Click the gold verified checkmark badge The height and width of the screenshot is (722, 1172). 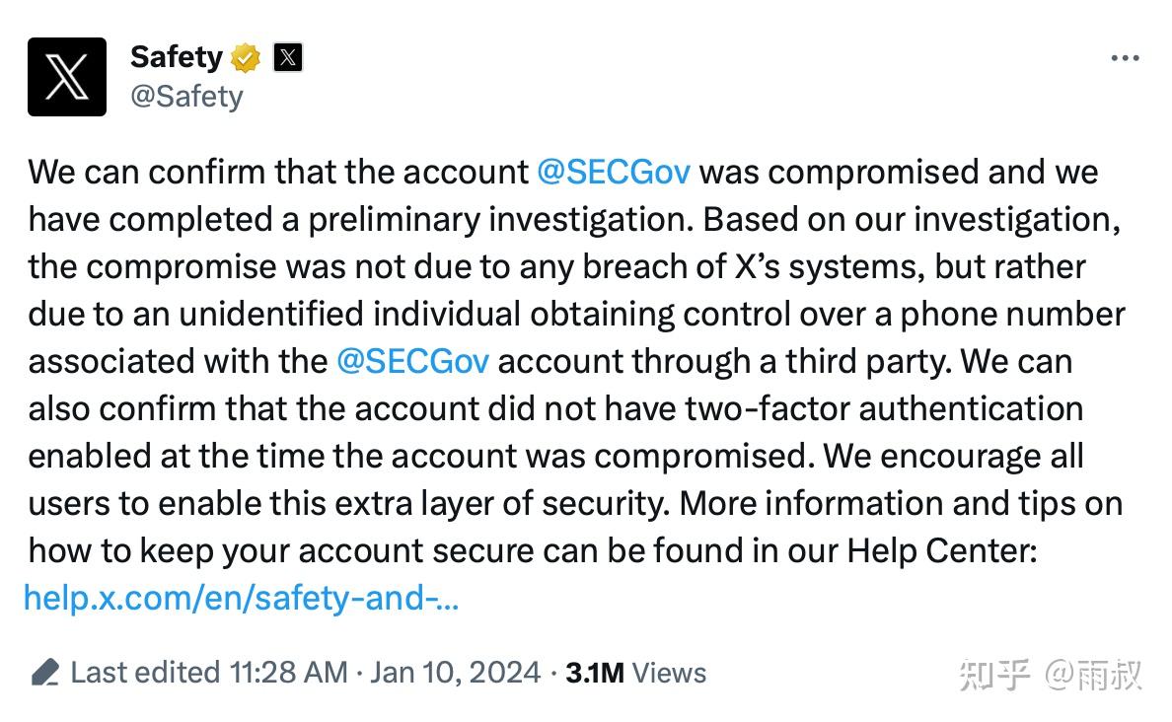[246, 57]
